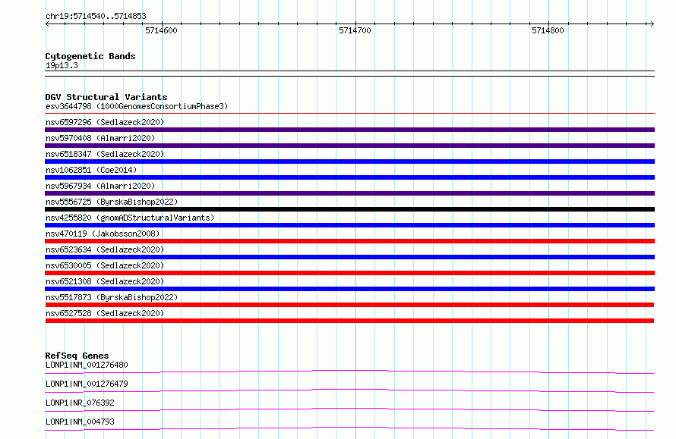Viewport: 676px width, 439px height.
Task: Click the 19p13.3 band label
Action: pos(62,65)
